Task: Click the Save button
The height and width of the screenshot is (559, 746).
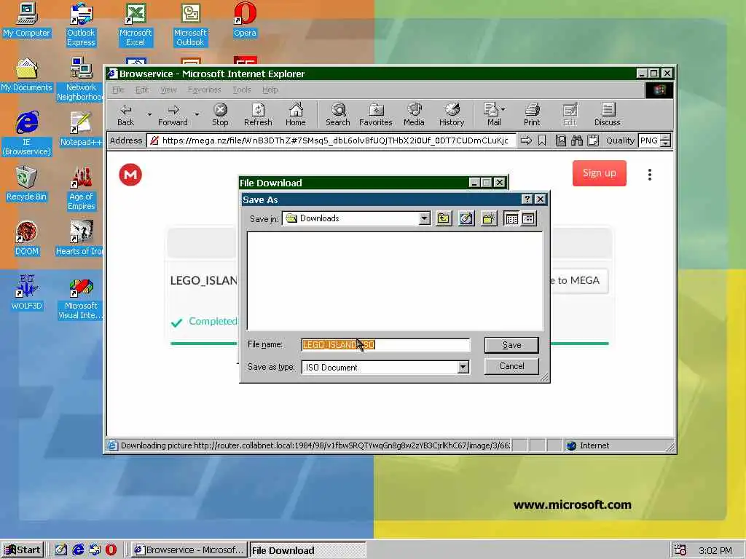Action: tap(511, 345)
